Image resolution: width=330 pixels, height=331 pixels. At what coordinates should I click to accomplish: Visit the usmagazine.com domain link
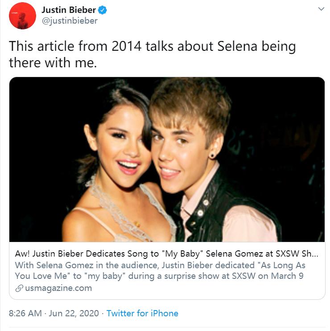pos(58,288)
